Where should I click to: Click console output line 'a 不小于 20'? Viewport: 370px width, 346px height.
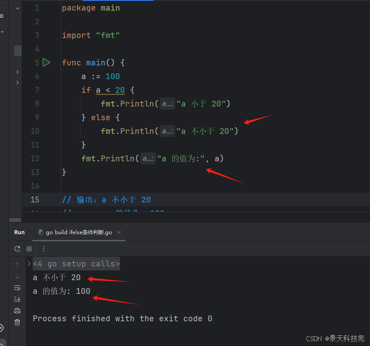click(x=57, y=278)
